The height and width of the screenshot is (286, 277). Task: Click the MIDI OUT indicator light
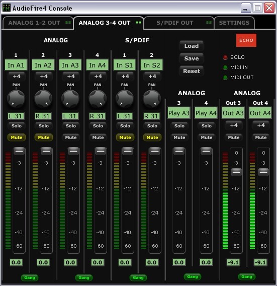(225, 78)
